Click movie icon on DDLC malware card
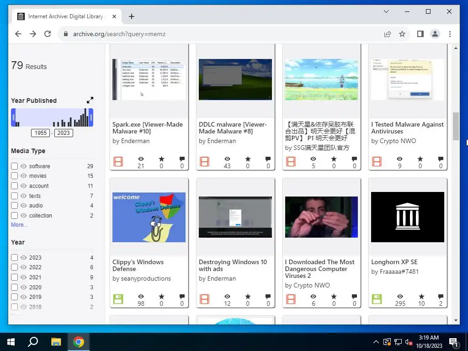 [204, 162]
